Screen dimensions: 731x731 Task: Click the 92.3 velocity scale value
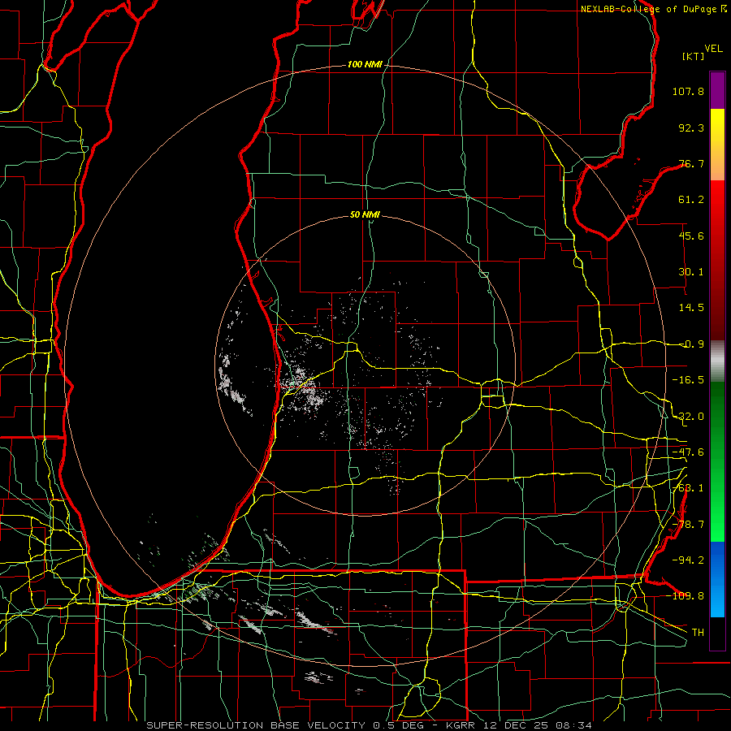[691, 128]
